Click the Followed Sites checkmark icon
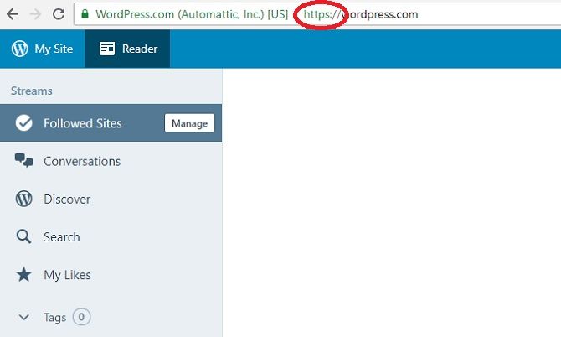Viewport: 561px width, 337px height. (24, 123)
